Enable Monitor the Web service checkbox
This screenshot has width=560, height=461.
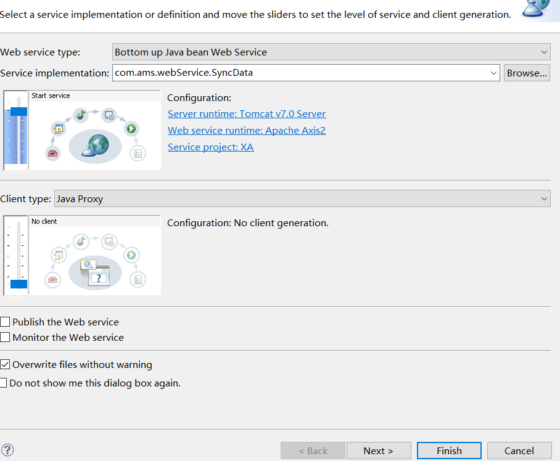point(5,337)
